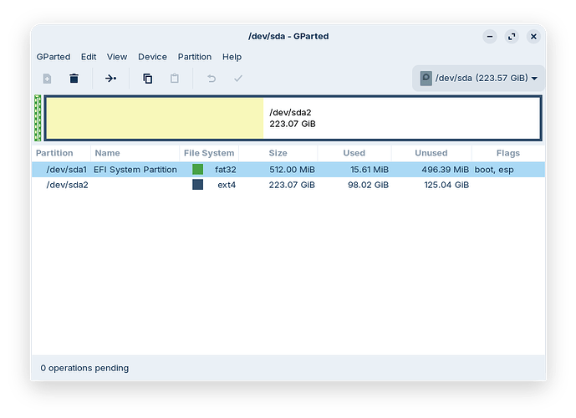Click the 223.07 GiB size cell in table
This screenshot has height=418, width=576.
point(292,185)
